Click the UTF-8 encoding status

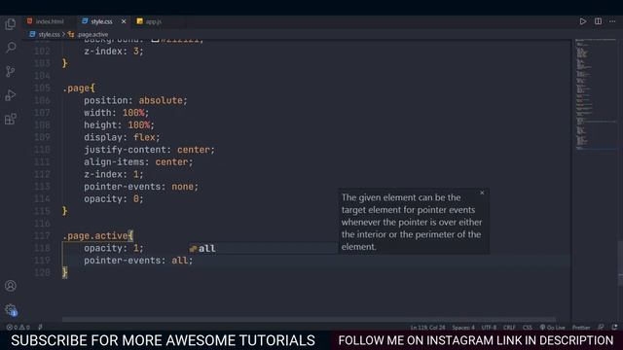(489, 328)
